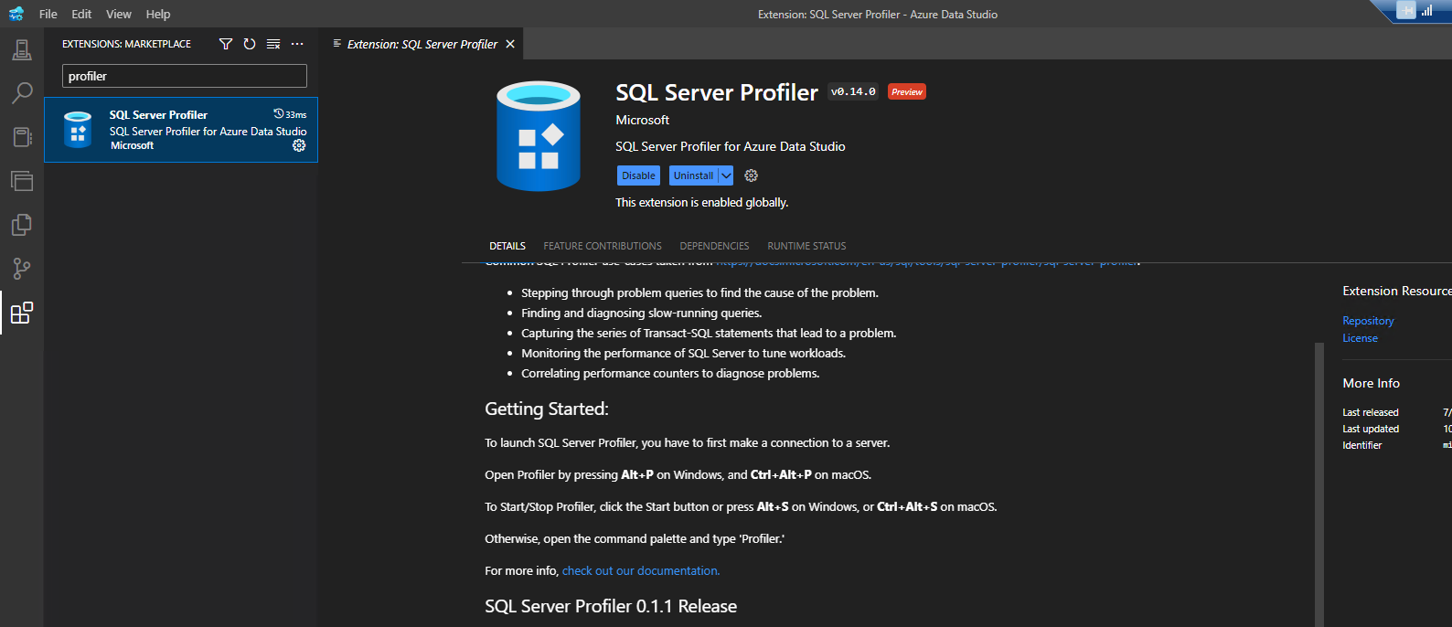This screenshot has width=1452, height=627.
Task: Click the details page vertical scrollbar
Action: pyautogui.click(x=1319, y=484)
